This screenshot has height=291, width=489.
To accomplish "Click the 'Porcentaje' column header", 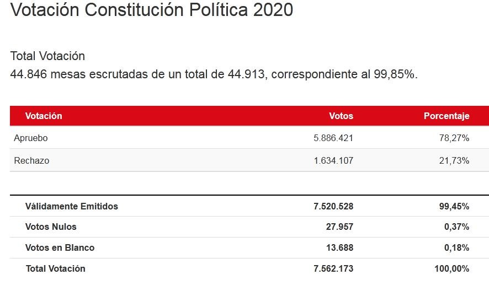I will 446,116.
